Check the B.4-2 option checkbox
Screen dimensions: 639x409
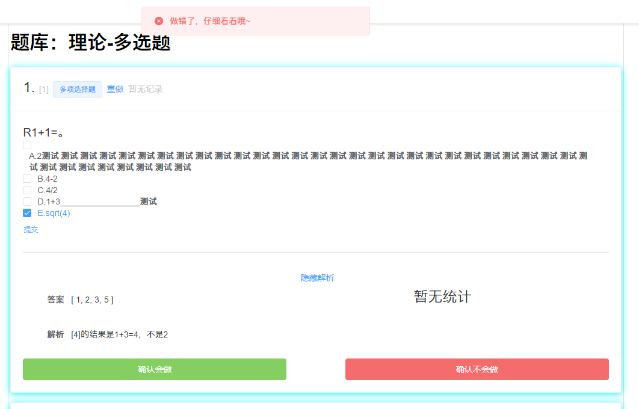click(x=27, y=179)
